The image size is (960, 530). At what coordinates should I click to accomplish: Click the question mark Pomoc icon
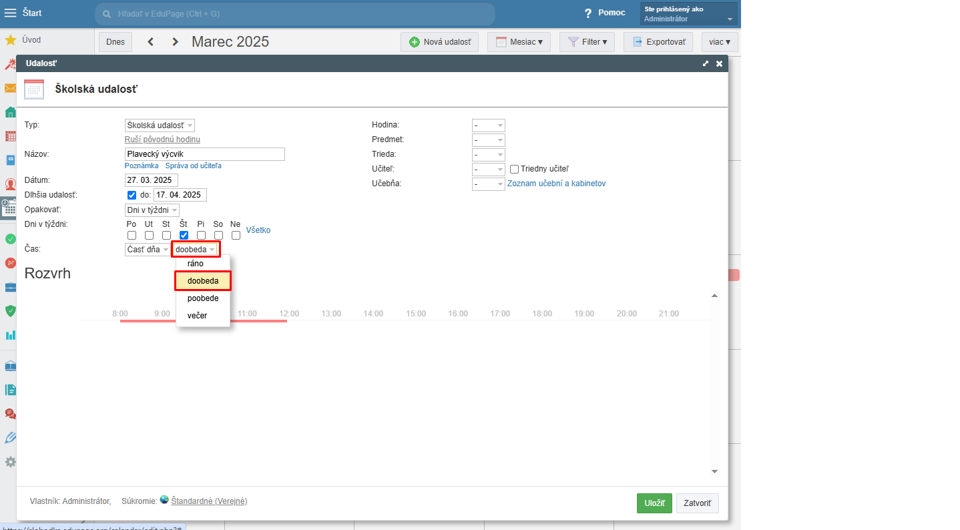tap(588, 13)
